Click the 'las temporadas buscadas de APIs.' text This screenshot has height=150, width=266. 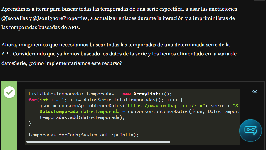(x=41, y=27)
